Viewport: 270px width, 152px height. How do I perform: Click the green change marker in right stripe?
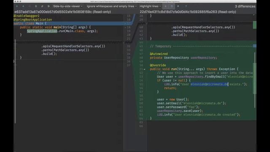(x=255, y=25)
